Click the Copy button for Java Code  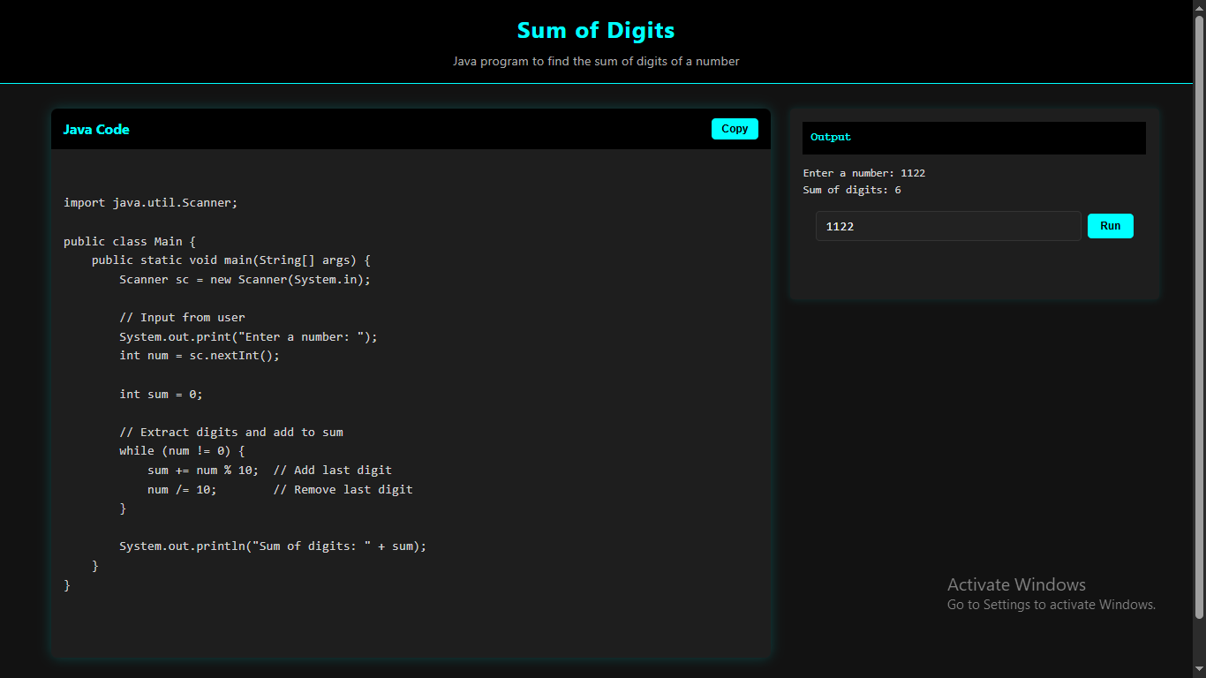click(x=734, y=128)
